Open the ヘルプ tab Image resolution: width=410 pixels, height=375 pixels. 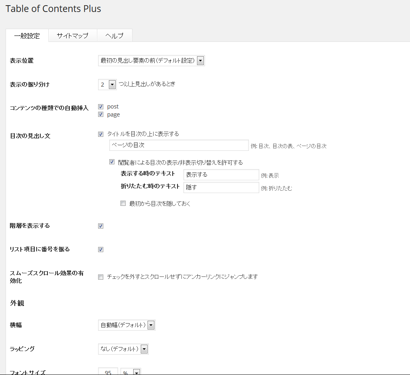coord(114,36)
